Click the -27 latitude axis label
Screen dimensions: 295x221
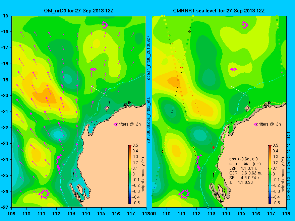tap(4, 207)
